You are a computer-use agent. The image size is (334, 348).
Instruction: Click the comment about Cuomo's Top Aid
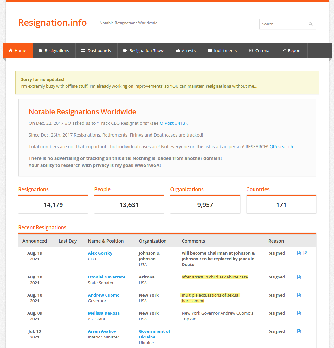(217, 316)
